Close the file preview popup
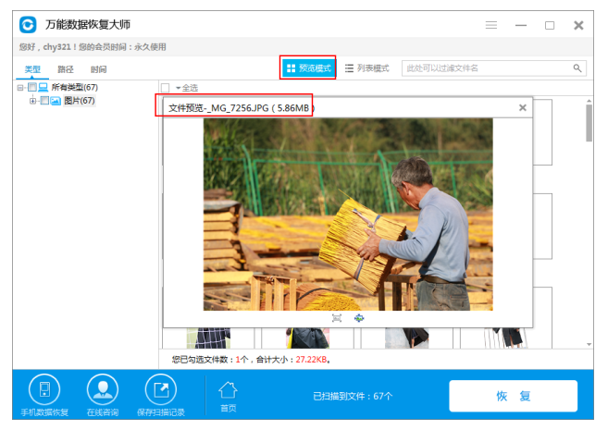 point(523,107)
